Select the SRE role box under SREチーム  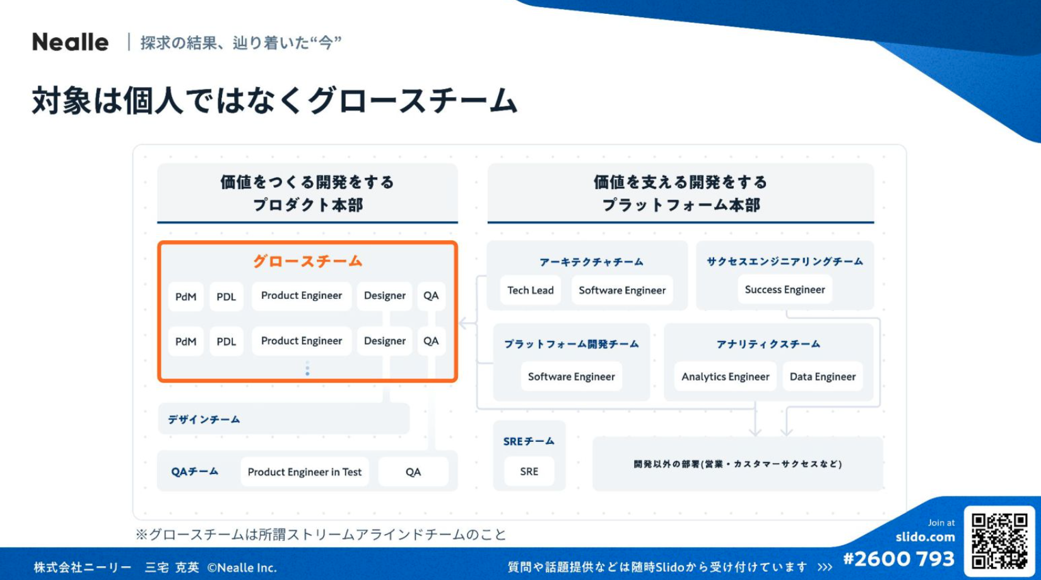pyautogui.click(x=529, y=471)
